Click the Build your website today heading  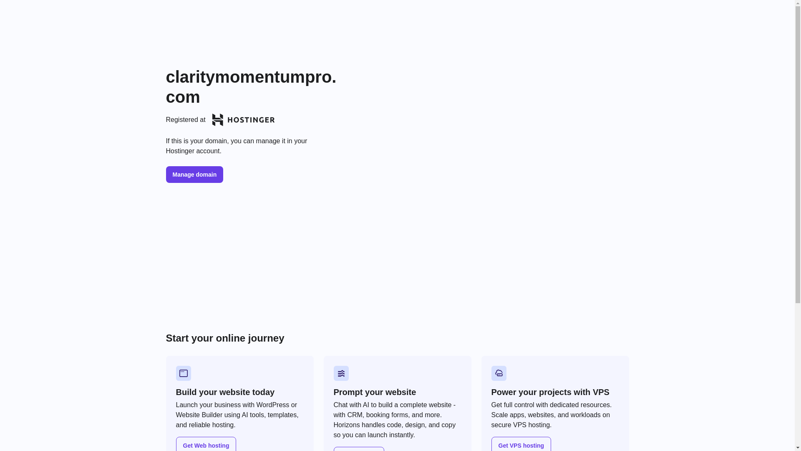click(x=225, y=392)
